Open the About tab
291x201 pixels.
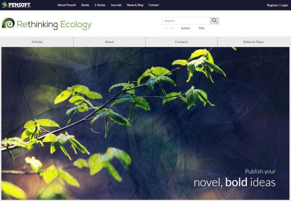tap(109, 42)
